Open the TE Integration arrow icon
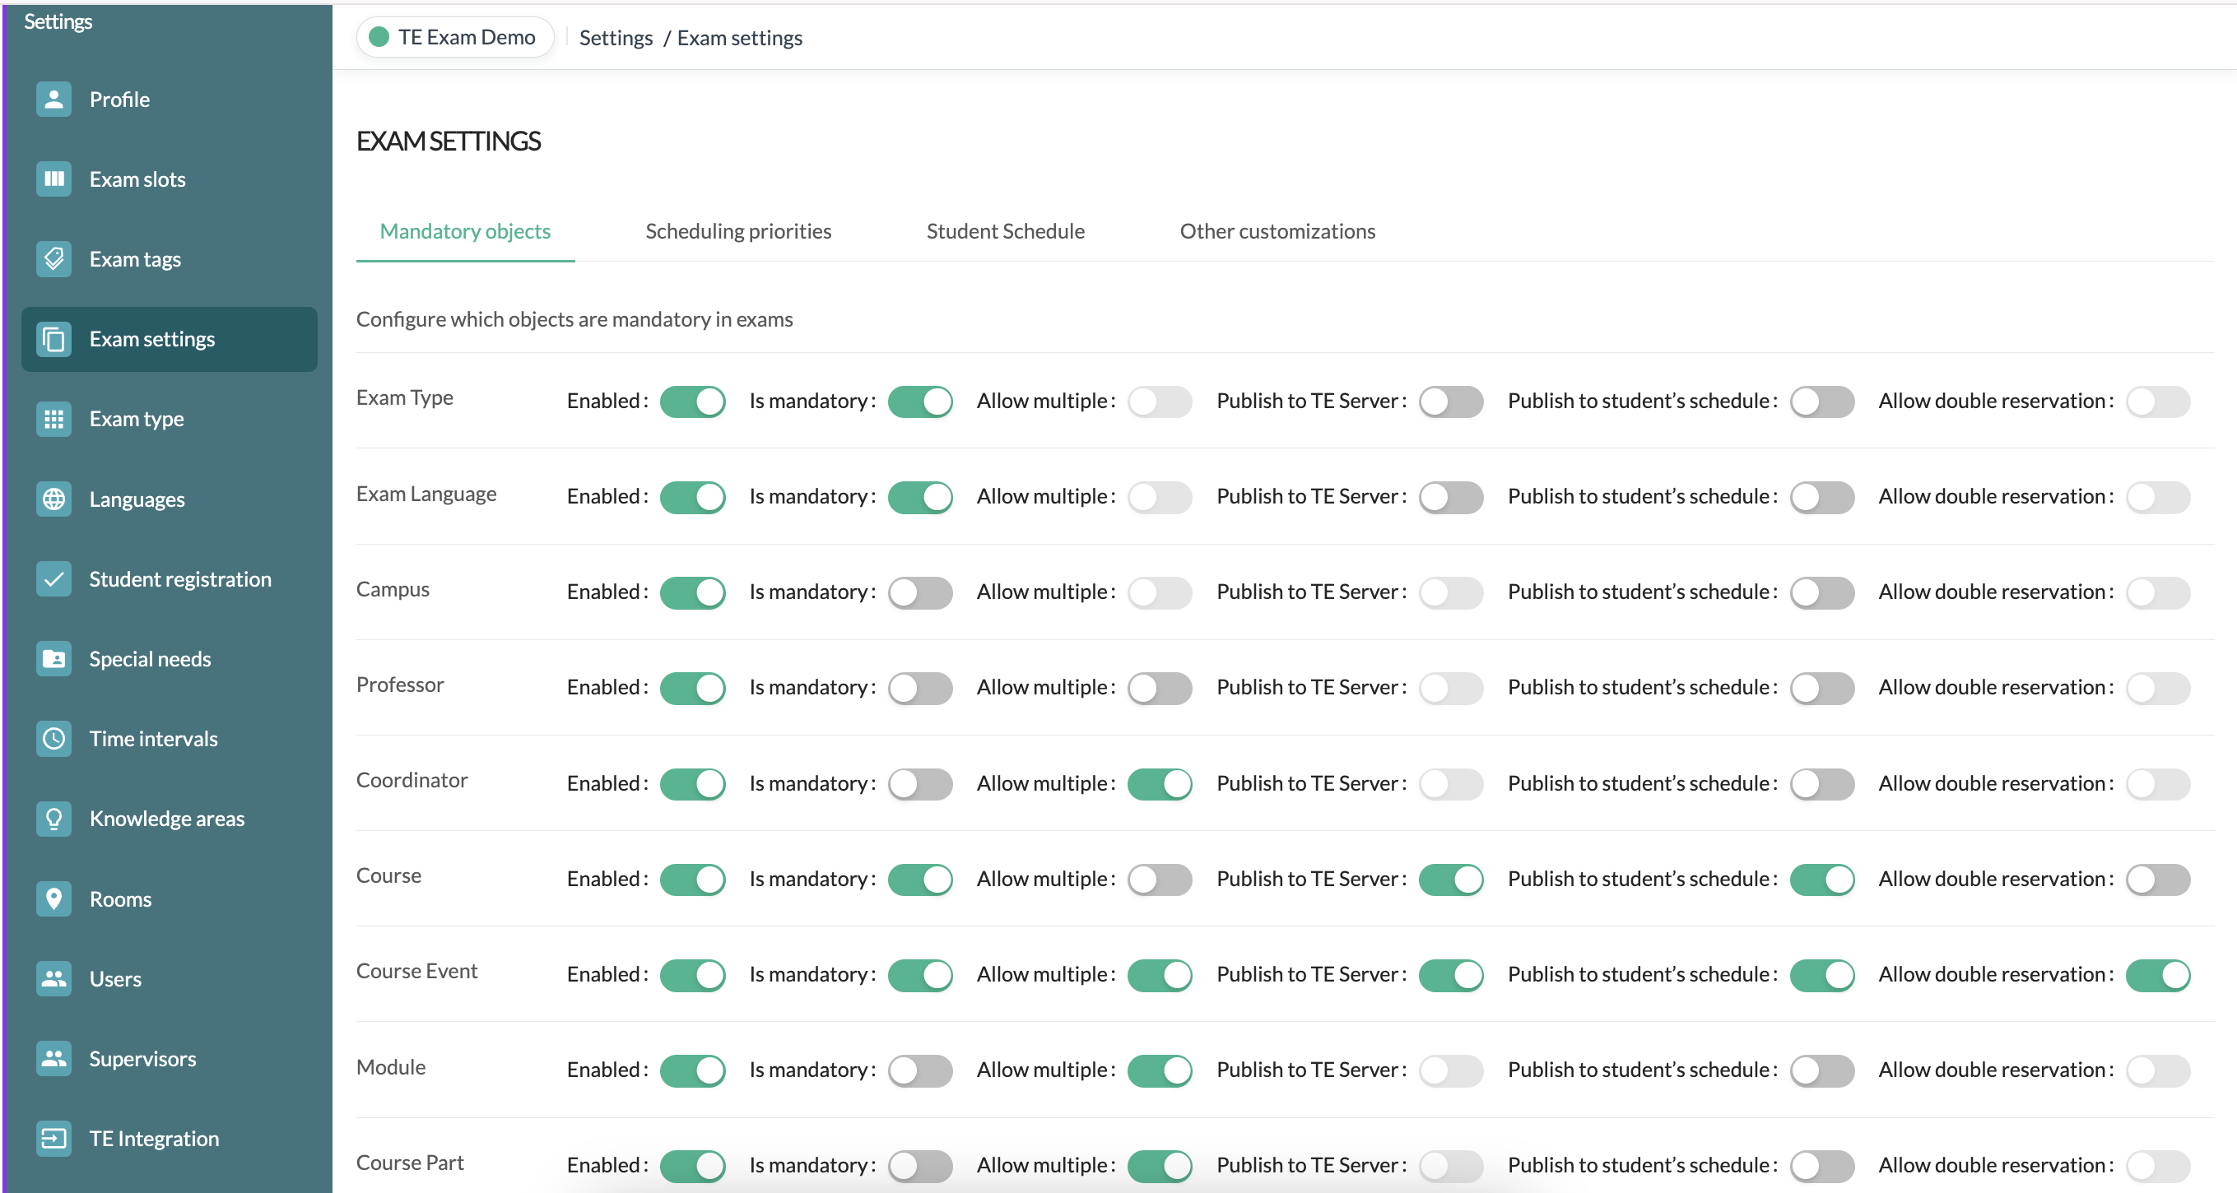 click(x=53, y=1139)
